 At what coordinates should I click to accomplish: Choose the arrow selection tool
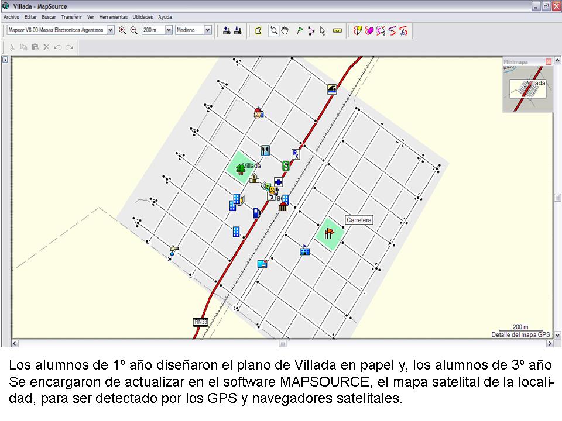pyautogui.click(x=322, y=30)
